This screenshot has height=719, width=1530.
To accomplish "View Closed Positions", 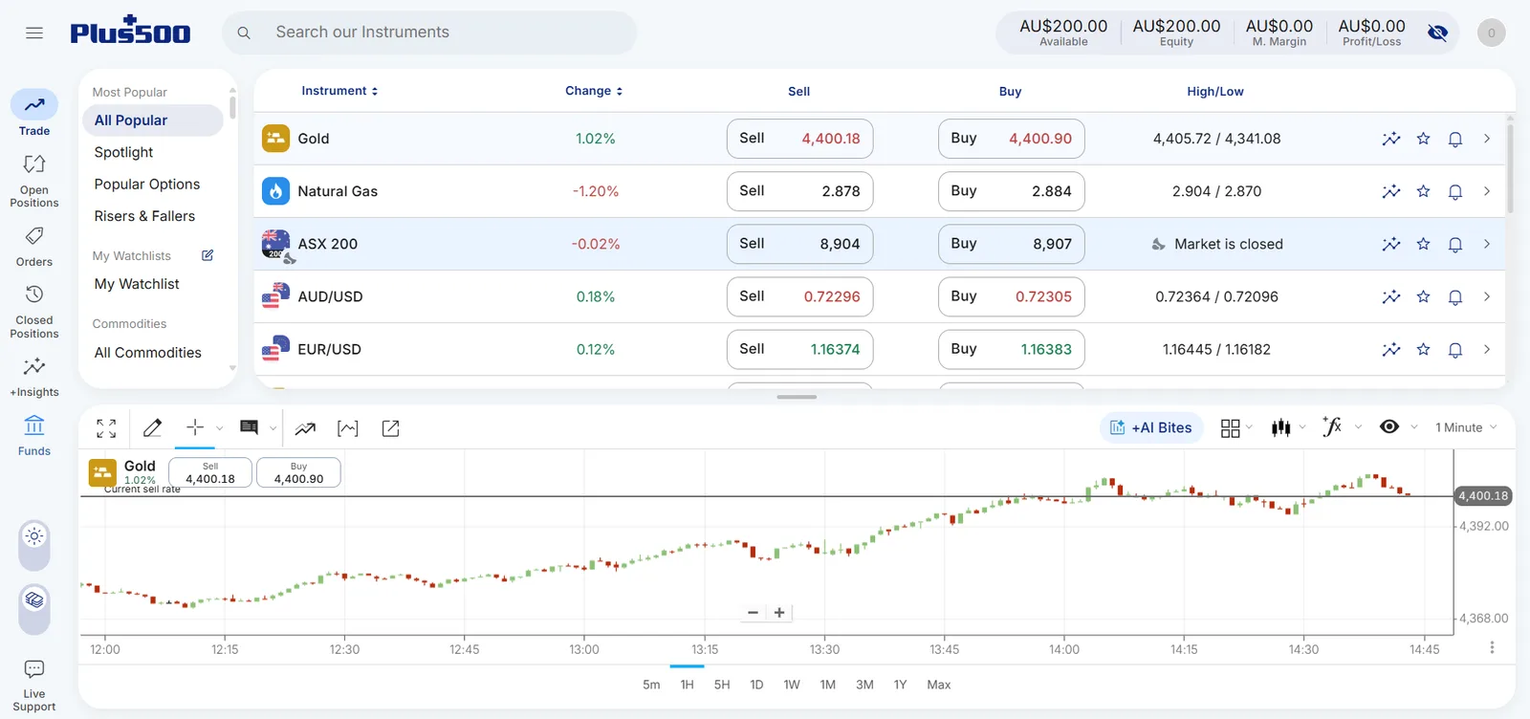I will point(34,312).
